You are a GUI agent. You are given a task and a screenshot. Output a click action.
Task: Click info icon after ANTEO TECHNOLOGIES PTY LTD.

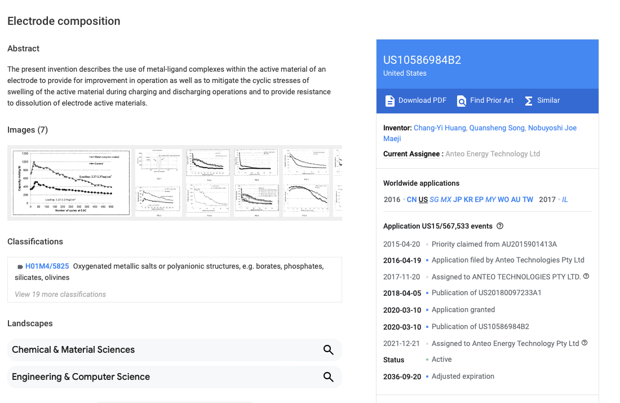point(586,277)
